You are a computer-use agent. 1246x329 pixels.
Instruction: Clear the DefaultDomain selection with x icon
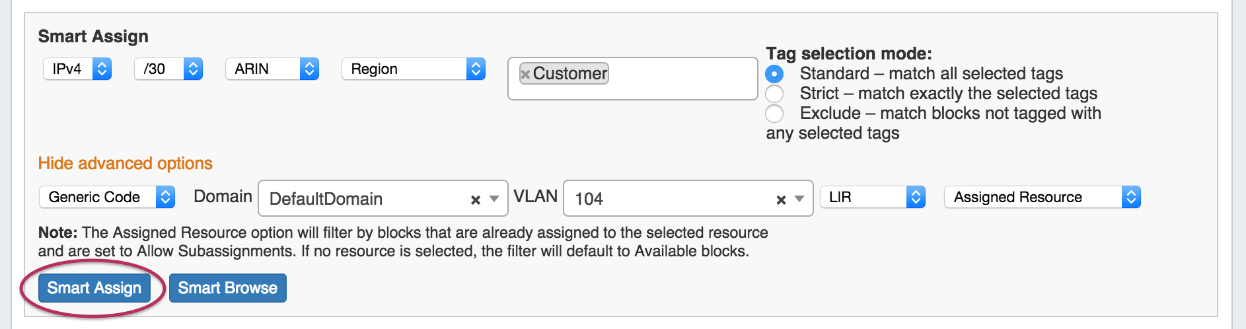pyautogui.click(x=475, y=200)
